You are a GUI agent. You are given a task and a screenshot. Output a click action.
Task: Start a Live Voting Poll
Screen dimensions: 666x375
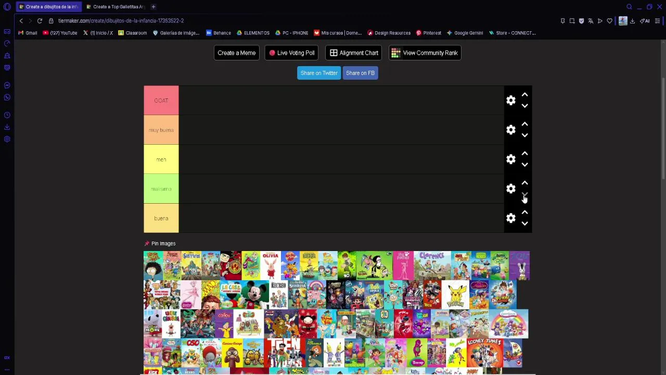(x=291, y=53)
